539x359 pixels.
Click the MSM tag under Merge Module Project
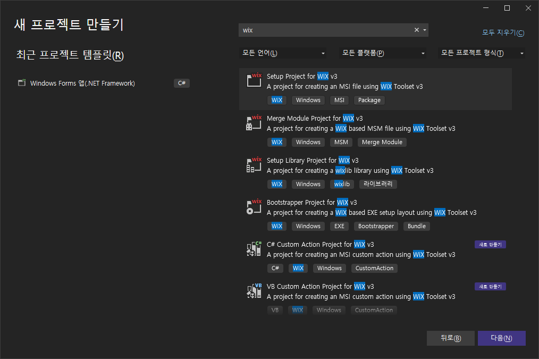pyautogui.click(x=341, y=142)
